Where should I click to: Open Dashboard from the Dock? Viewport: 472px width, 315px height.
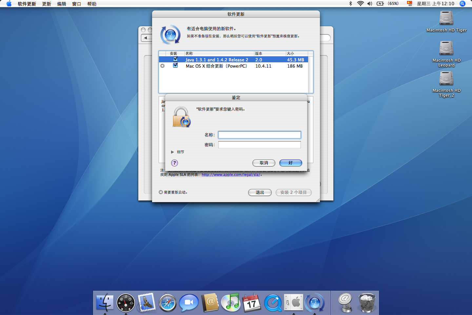click(126, 303)
